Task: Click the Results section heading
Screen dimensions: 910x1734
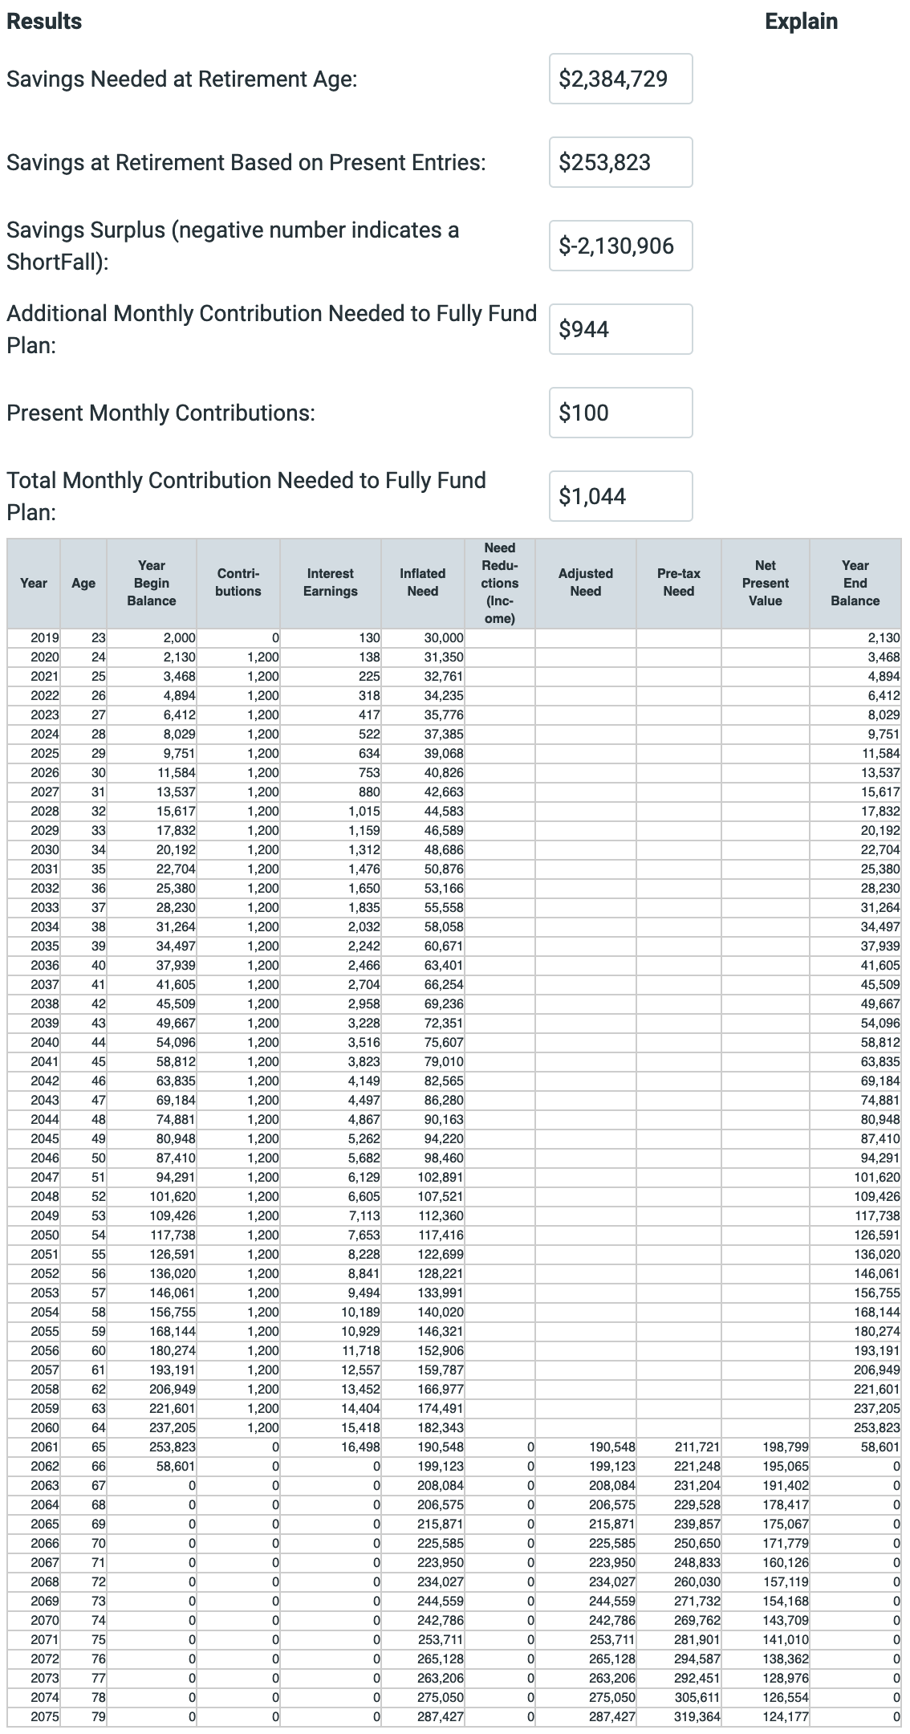Action: coord(44,22)
